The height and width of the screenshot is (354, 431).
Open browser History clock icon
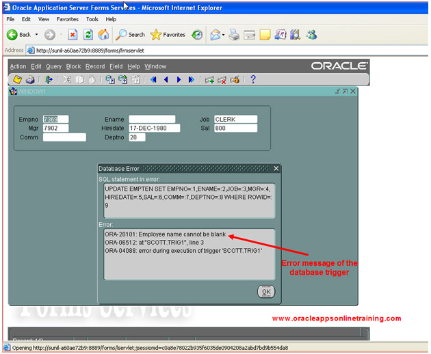tap(197, 35)
